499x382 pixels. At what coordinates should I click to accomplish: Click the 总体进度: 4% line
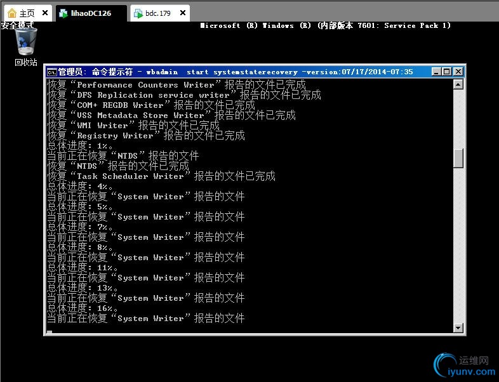pyautogui.click(x=80, y=187)
